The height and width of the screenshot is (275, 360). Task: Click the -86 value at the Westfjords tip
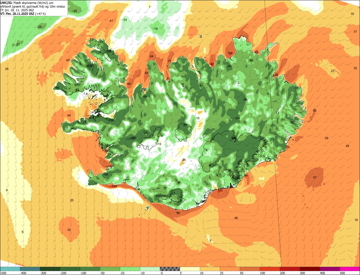(57, 88)
